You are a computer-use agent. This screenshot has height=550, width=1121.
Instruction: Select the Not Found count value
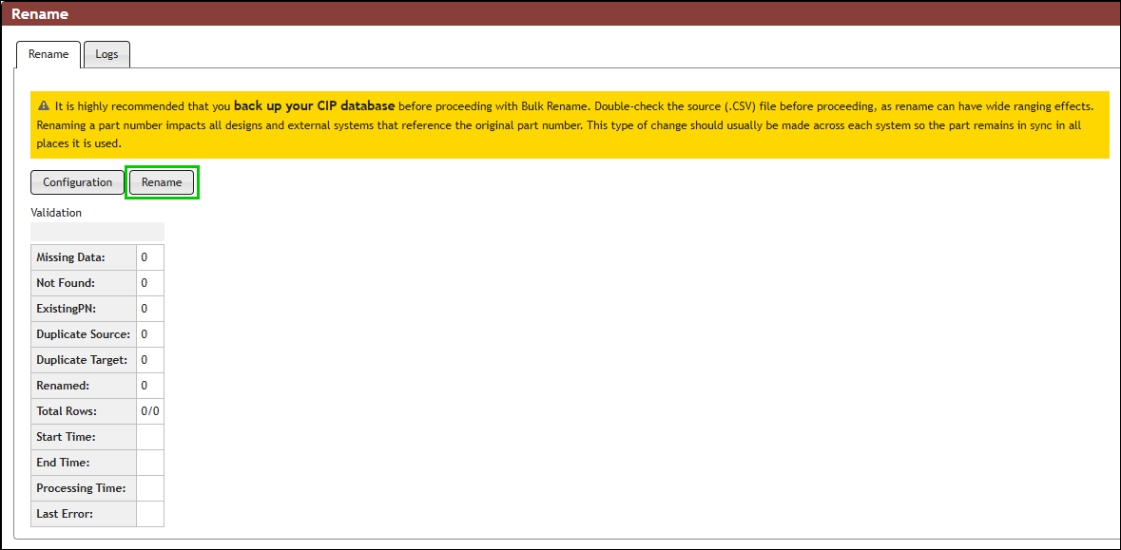coord(149,282)
